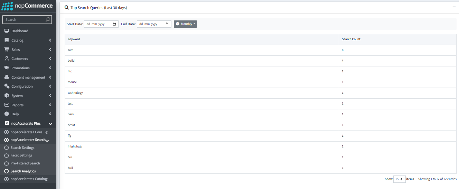This screenshot has height=189, width=459.
Task: Expand the Sales menu chevron
Action: point(50,49)
